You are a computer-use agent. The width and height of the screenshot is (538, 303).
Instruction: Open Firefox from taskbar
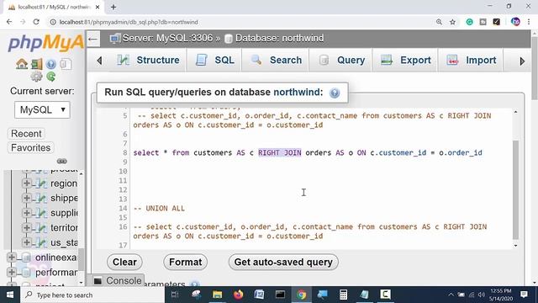coord(238,295)
